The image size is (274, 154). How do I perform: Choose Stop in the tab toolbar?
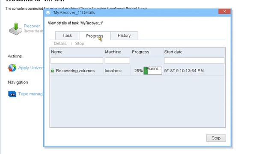coord(80,44)
